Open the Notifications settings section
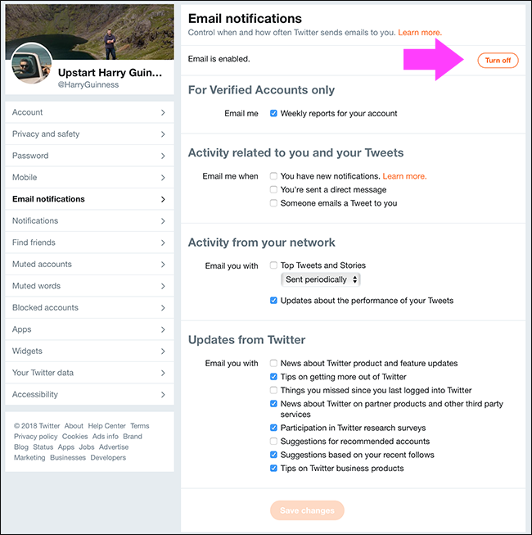Image resolution: width=532 pixels, height=535 pixels. coord(90,220)
